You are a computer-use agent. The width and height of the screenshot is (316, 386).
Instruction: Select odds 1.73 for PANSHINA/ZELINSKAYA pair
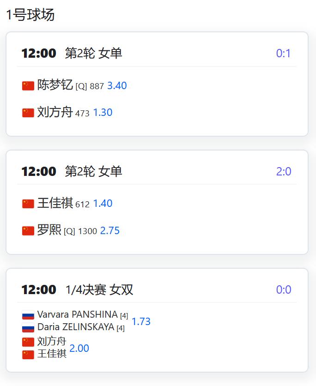click(x=141, y=321)
